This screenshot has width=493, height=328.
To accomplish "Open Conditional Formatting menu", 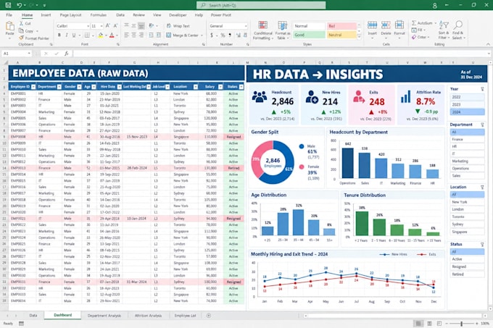I will point(263,30).
